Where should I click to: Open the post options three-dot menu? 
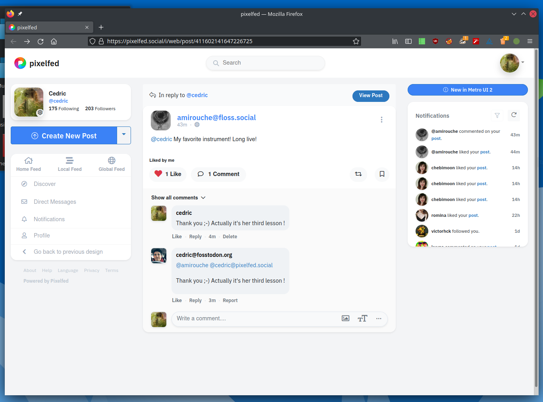click(381, 120)
